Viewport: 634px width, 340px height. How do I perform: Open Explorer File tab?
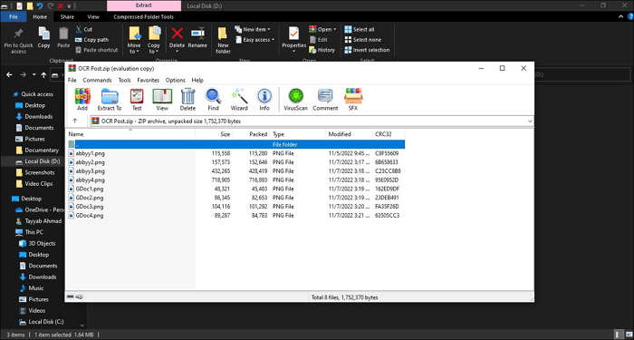tap(14, 17)
